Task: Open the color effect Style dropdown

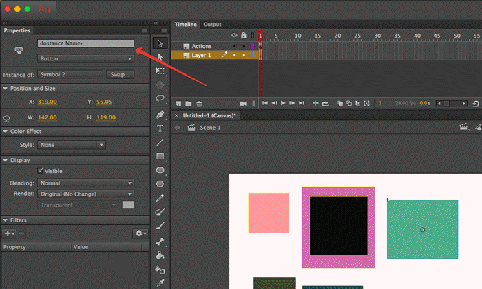Action: pyautogui.click(x=72, y=145)
